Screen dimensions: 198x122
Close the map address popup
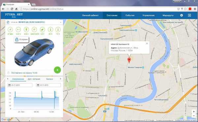click(x=147, y=43)
